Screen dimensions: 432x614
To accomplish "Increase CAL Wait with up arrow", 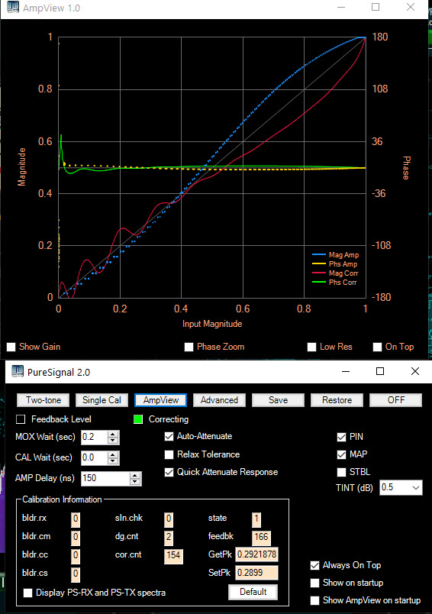I will (113, 454).
